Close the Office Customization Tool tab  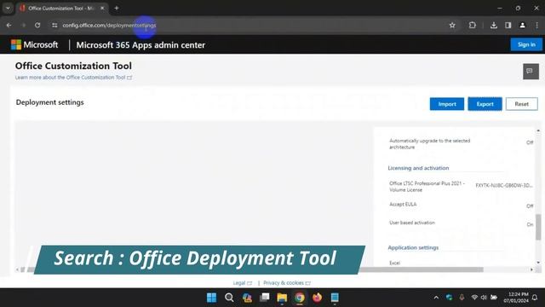tap(102, 8)
